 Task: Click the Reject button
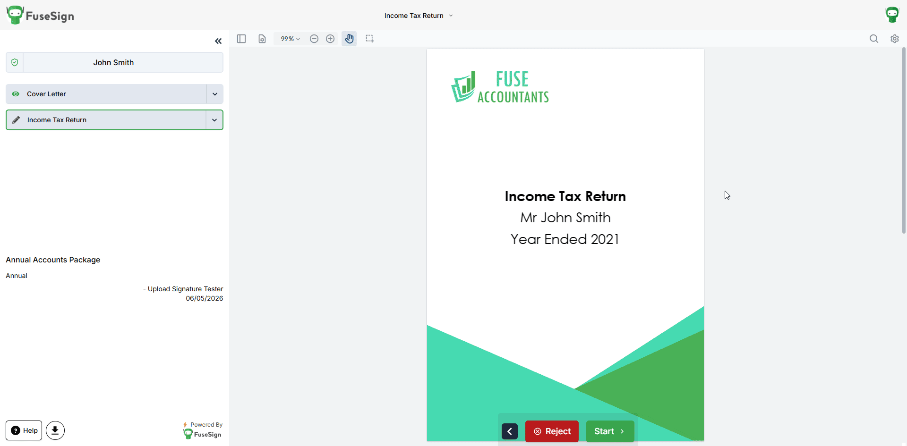click(552, 431)
